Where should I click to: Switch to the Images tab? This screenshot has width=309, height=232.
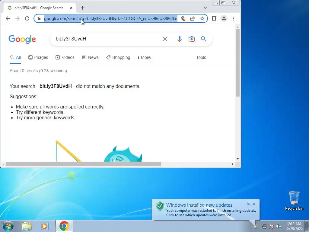coord(38,57)
